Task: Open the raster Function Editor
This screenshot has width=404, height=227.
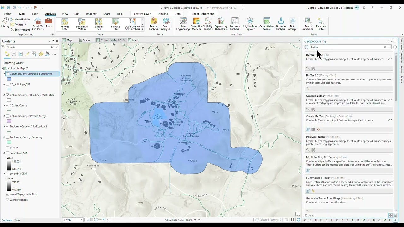Action: point(321,24)
